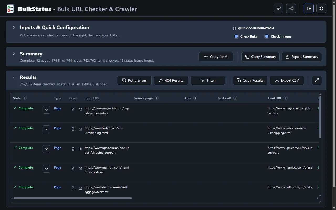Open ups.com row screenshot camera icon

pos(80,149)
